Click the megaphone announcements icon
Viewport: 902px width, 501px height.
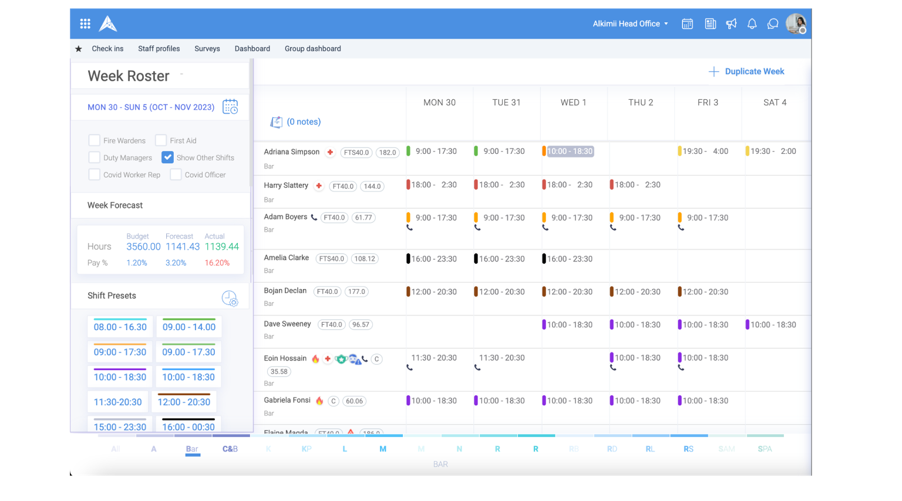(x=731, y=24)
